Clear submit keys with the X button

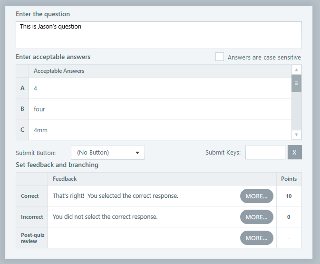coord(294,152)
